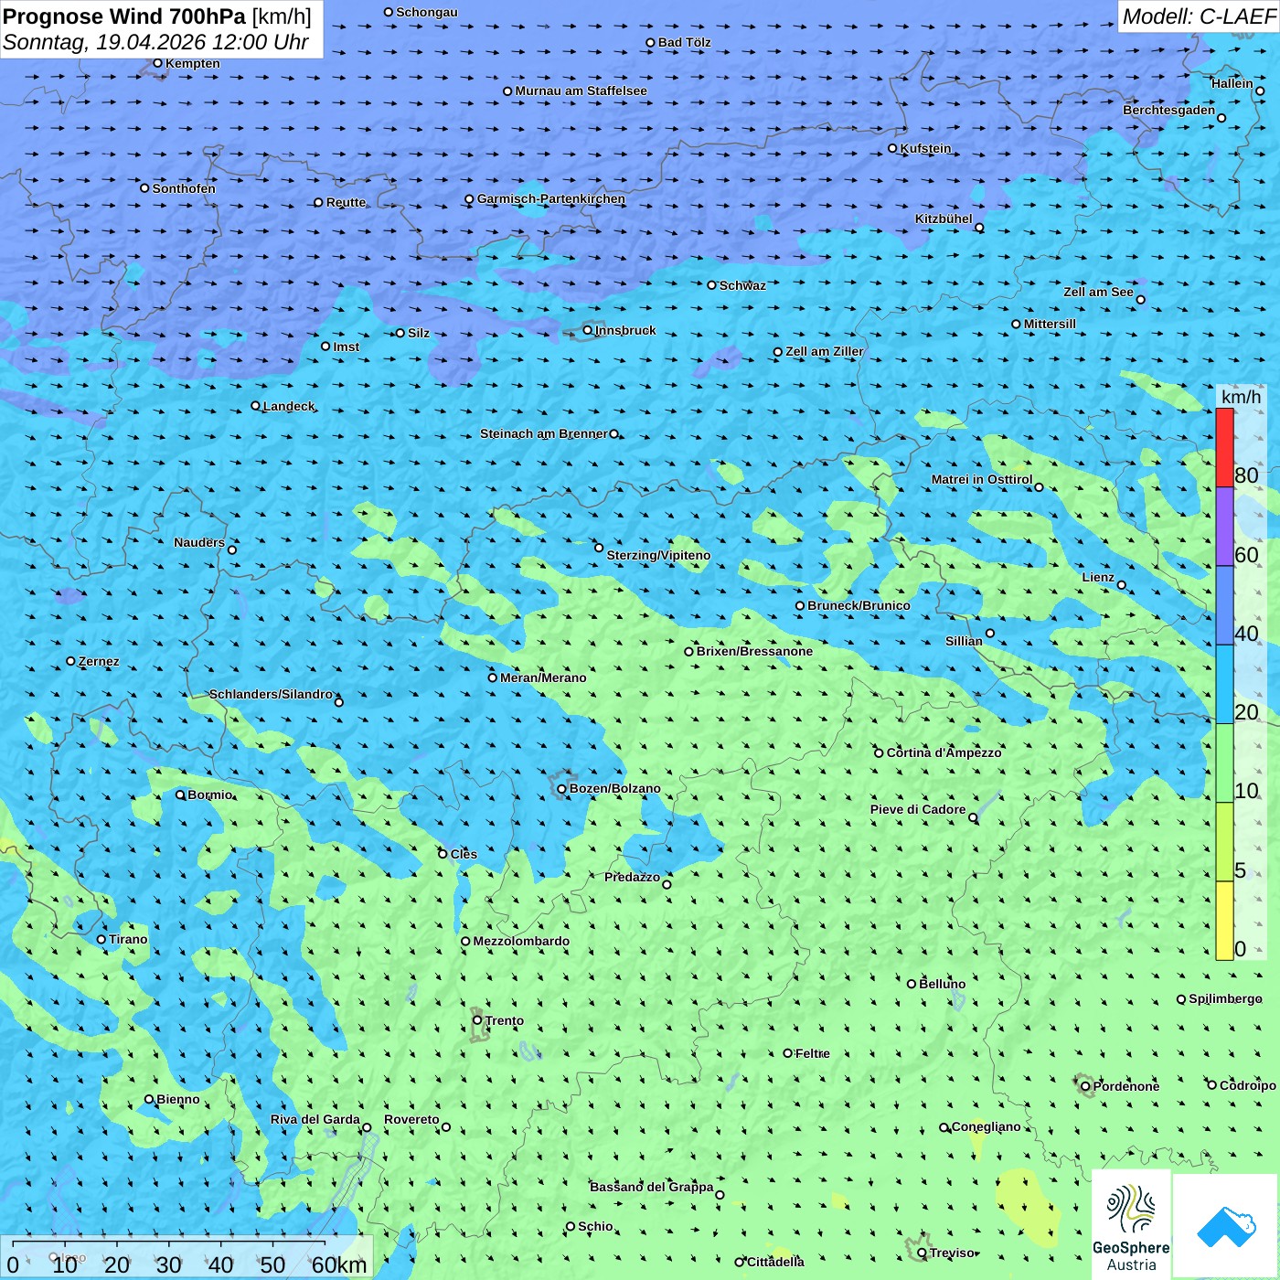Image resolution: width=1280 pixels, height=1280 pixels.
Task: Click the purple 60-80 legend color
Action: tap(1224, 527)
